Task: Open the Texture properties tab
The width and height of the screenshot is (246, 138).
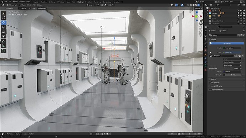Action: [205, 70]
